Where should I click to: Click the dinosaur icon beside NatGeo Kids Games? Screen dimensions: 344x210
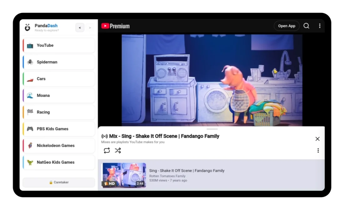click(30, 162)
